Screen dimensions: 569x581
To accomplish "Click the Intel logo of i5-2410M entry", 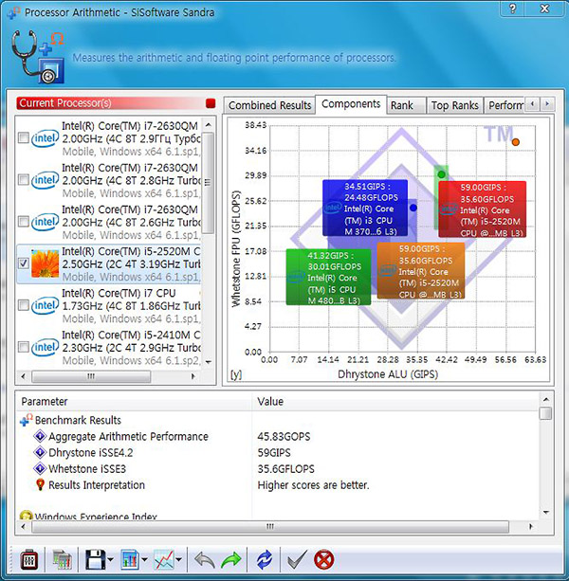I will coord(45,347).
